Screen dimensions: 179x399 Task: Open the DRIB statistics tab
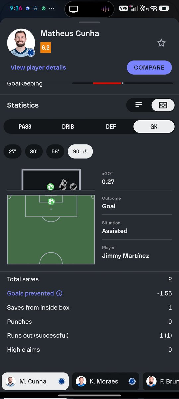(x=68, y=127)
